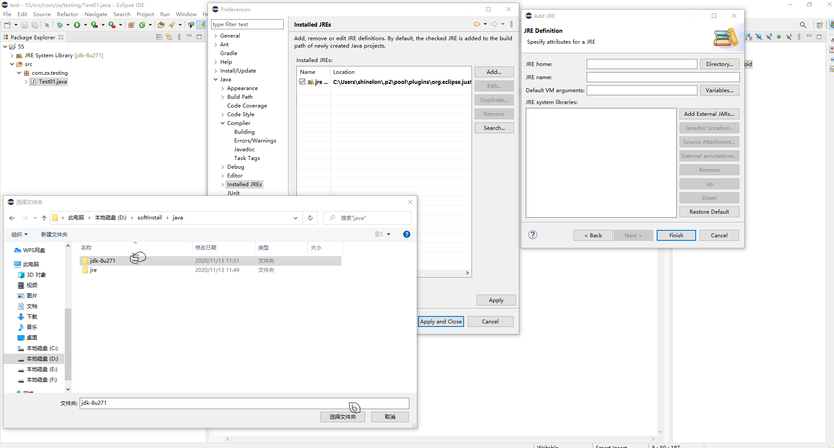Click the help icon in folder chooser dialog
The height and width of the screenshot is (448, 834).
pos(407,234)
